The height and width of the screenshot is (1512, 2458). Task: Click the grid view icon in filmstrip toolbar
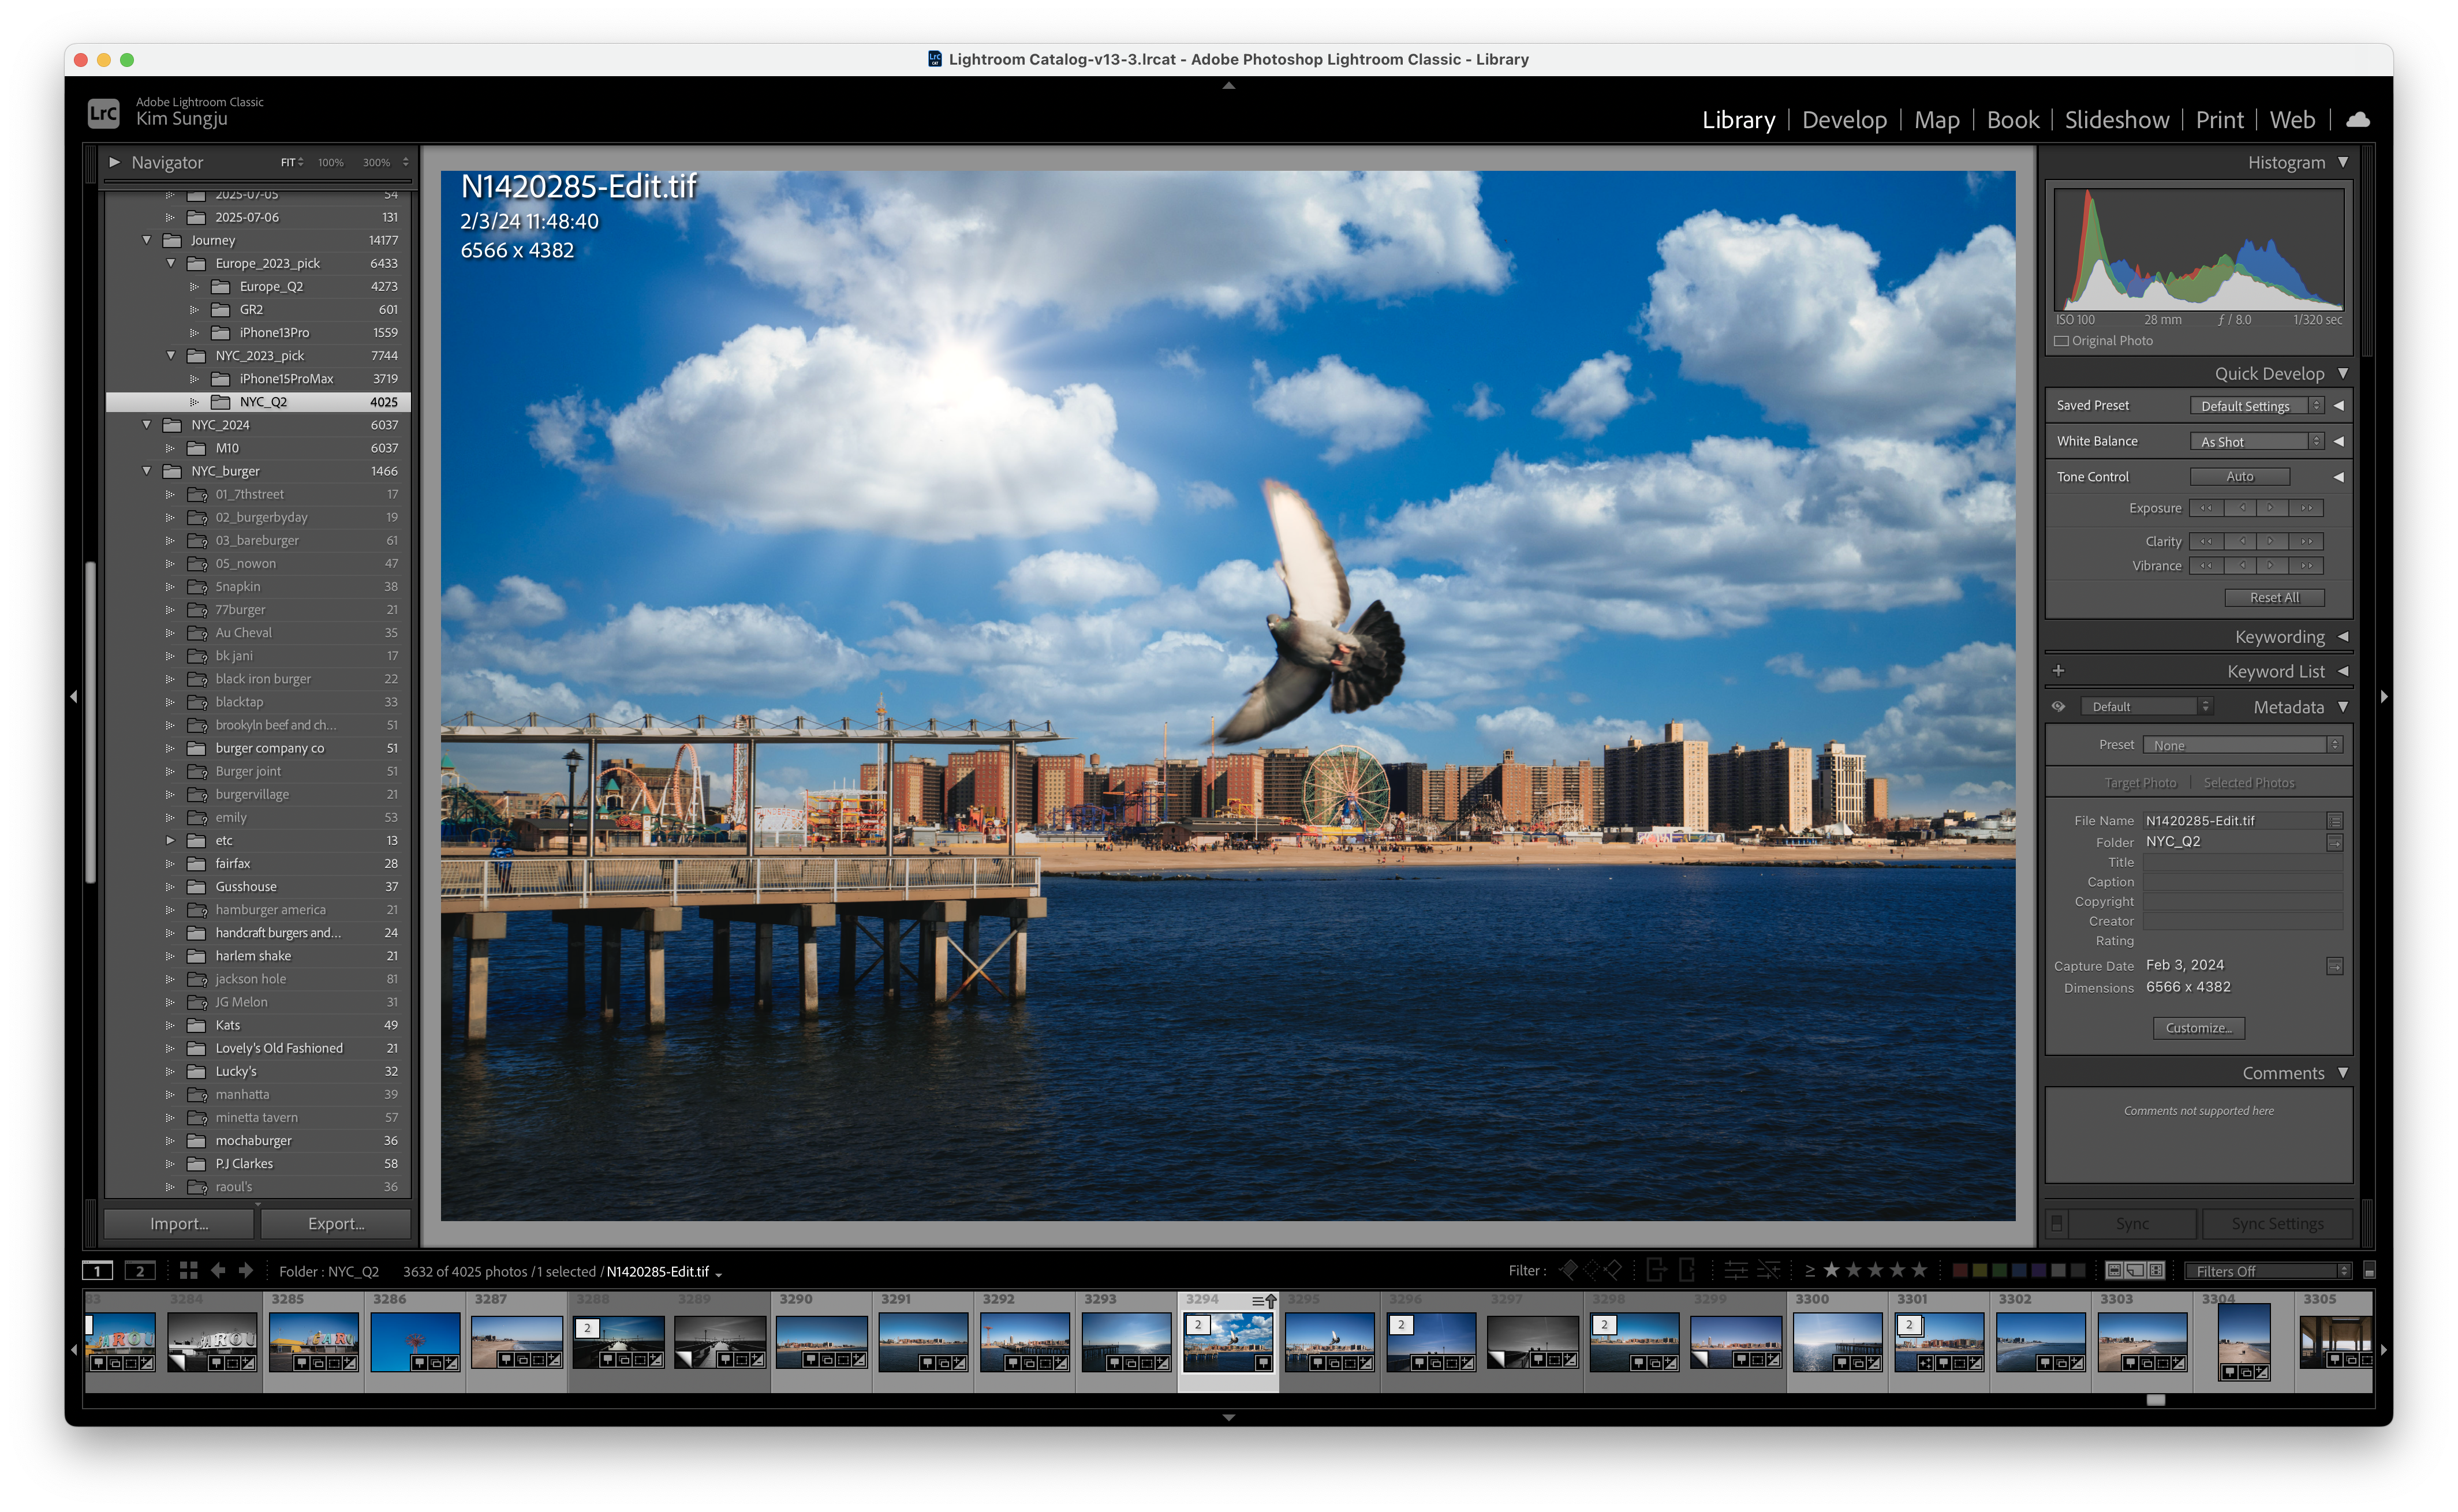click(188, 1270)
